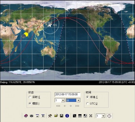Select the 实时 real-time radio button
Screen dimensions: 135x122
point(30,97)
